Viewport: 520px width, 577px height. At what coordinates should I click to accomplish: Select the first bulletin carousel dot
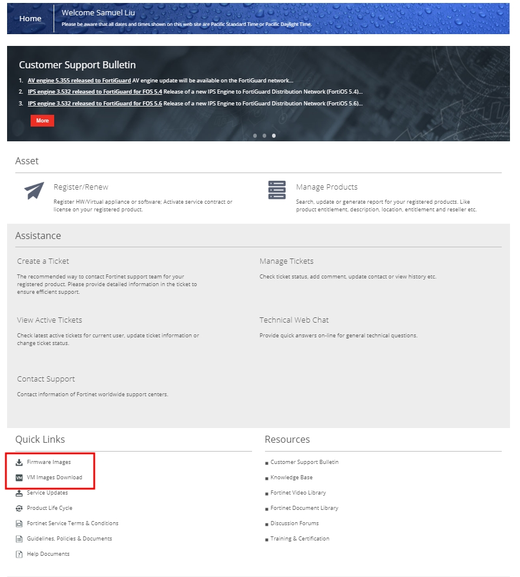click(x=255, y=136)
